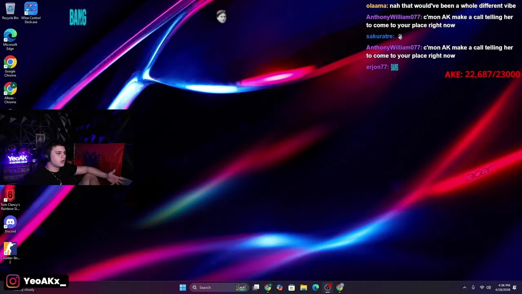Open network Wi-Fi tray icon
Screen dimensions: 522x294
482,287
